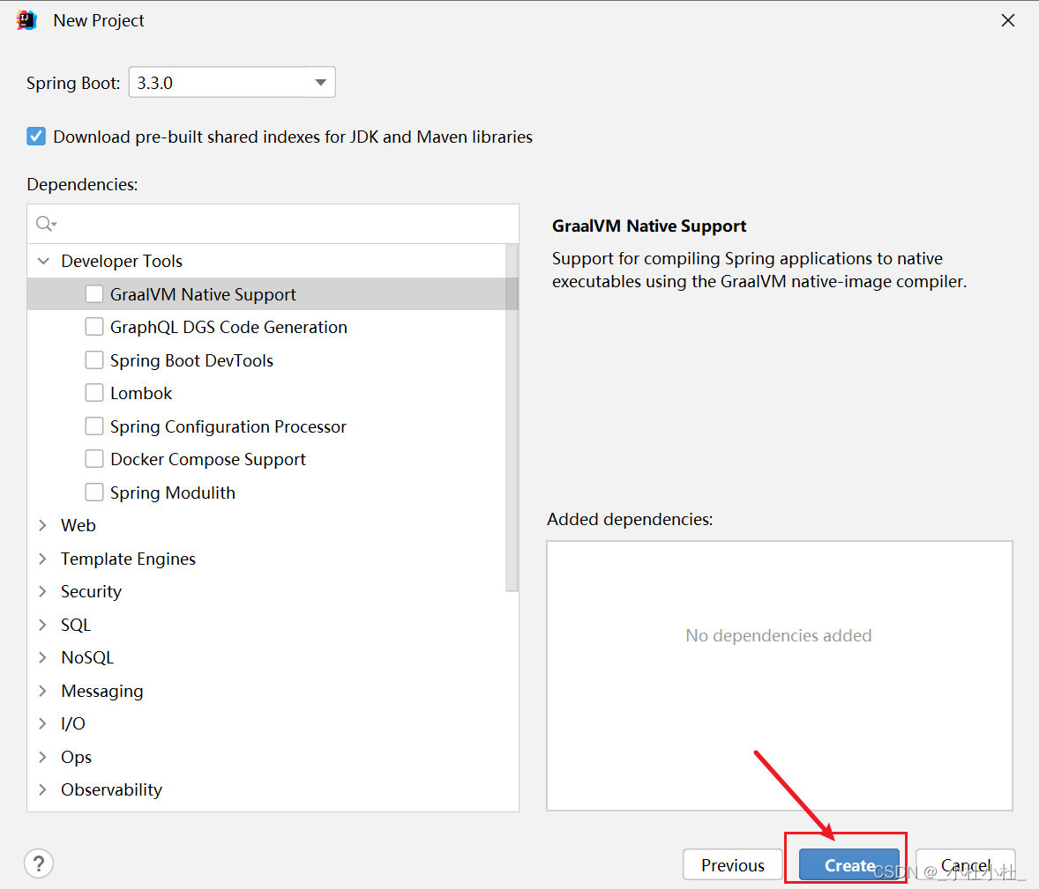Viewport: 1039px width, 889px height.
Task: Click the Spring Boot DevTools row text
Action: pyautogui.click(x=191, y=360)
